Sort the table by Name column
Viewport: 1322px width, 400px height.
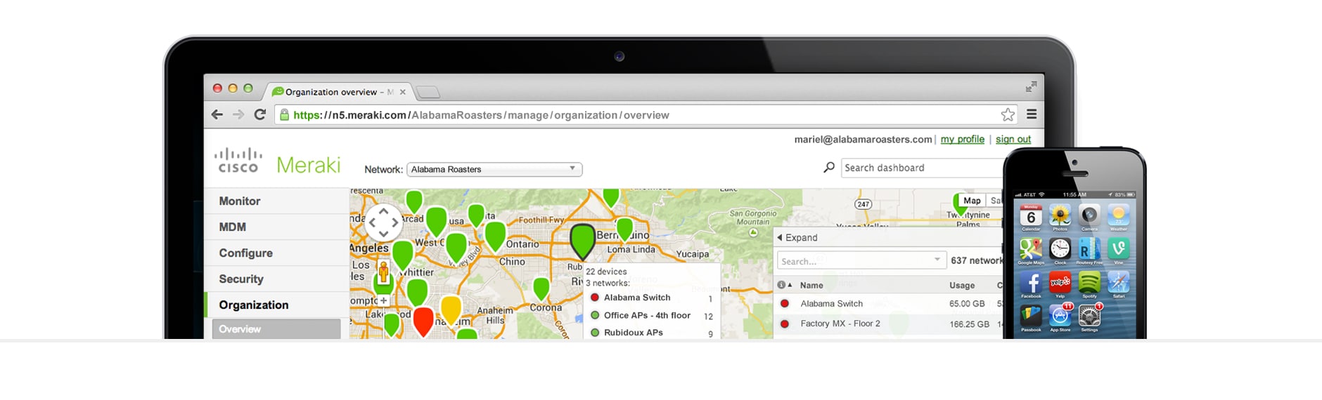(811, 285)
